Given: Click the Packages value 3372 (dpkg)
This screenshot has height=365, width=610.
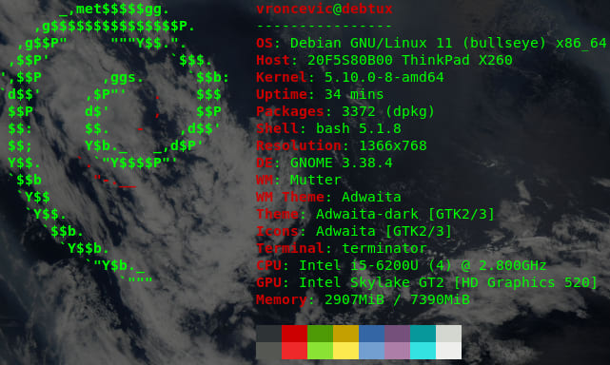Looking at the screenshot, I should tap(388, 111).
